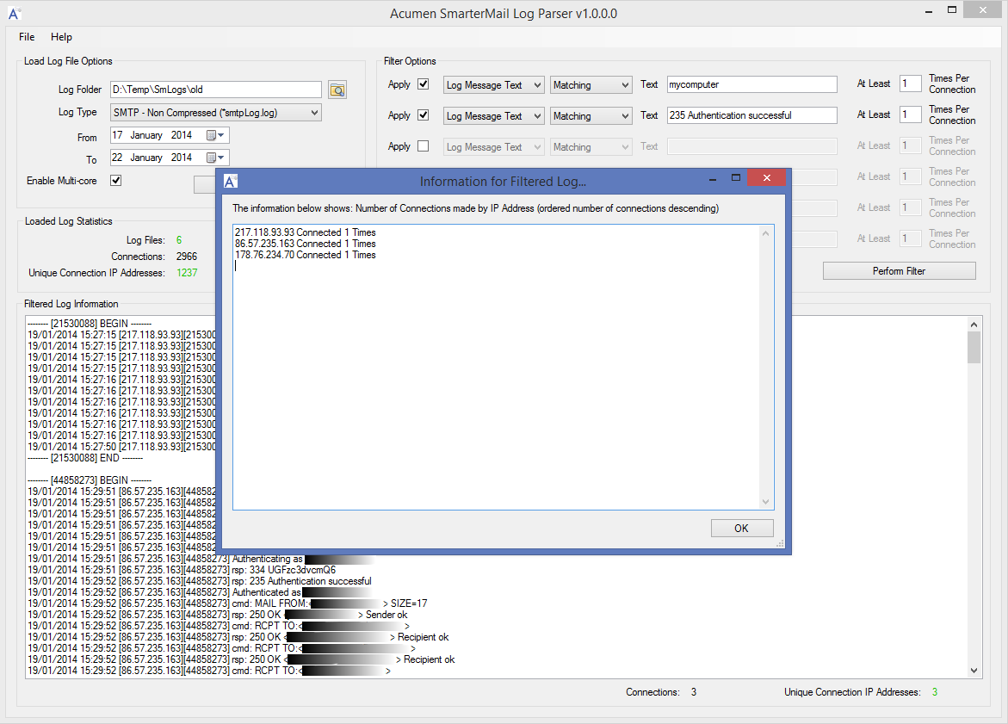The height and width of the screenshot is (724, 1008).
Task: Click the filtered log scrollbar up arrow
Action: tap(974, 325)
